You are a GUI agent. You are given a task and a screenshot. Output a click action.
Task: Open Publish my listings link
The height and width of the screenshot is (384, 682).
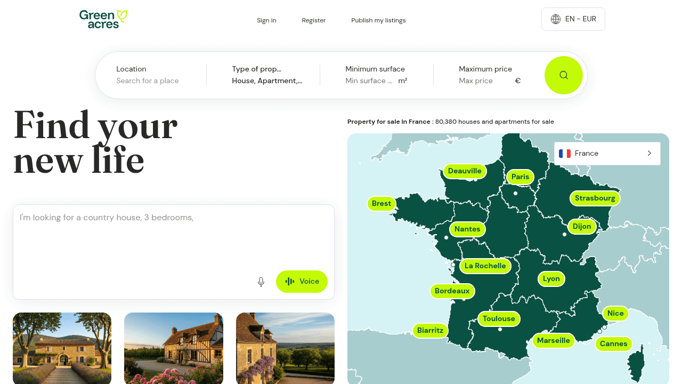[378, 20]
